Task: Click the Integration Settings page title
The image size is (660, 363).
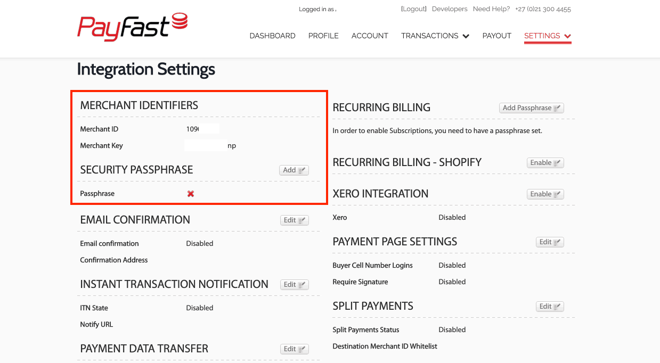Action: 146,69
